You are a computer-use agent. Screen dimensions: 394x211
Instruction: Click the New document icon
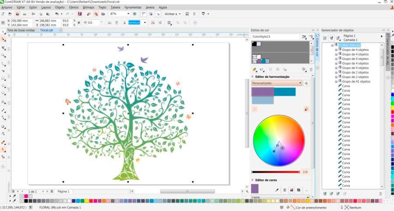[x=3, y=14]
